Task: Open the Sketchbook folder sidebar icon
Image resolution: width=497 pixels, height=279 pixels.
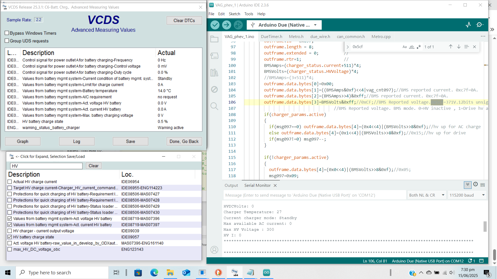Action: [214, 39]
